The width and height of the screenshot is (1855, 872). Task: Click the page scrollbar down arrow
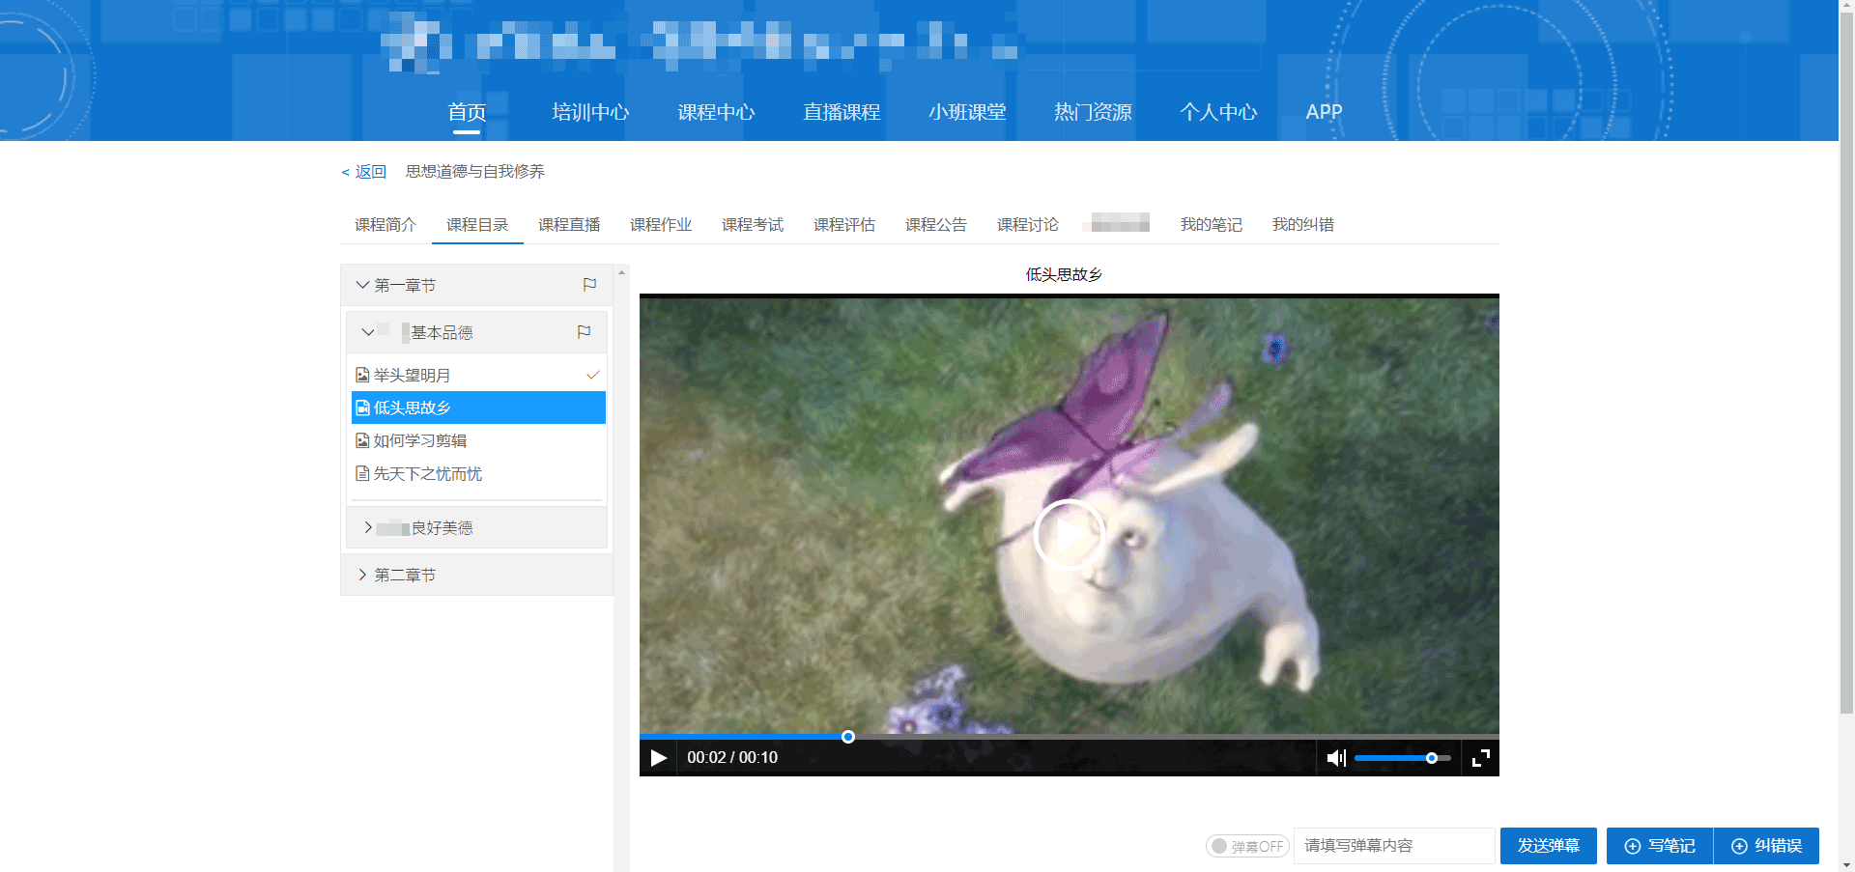click(x=1847, y=865)
